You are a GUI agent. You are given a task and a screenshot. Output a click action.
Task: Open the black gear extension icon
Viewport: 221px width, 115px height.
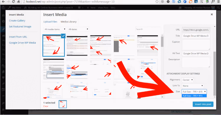click(x=168, y=2)
